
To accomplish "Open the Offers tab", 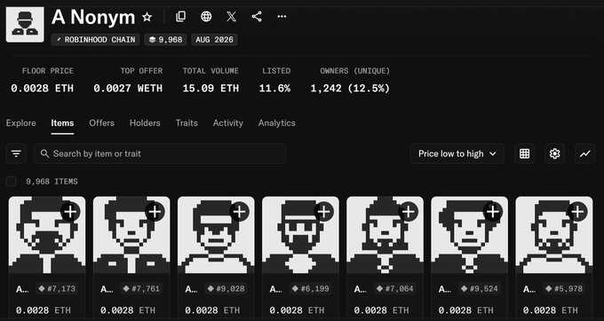I will coord(101,123).
